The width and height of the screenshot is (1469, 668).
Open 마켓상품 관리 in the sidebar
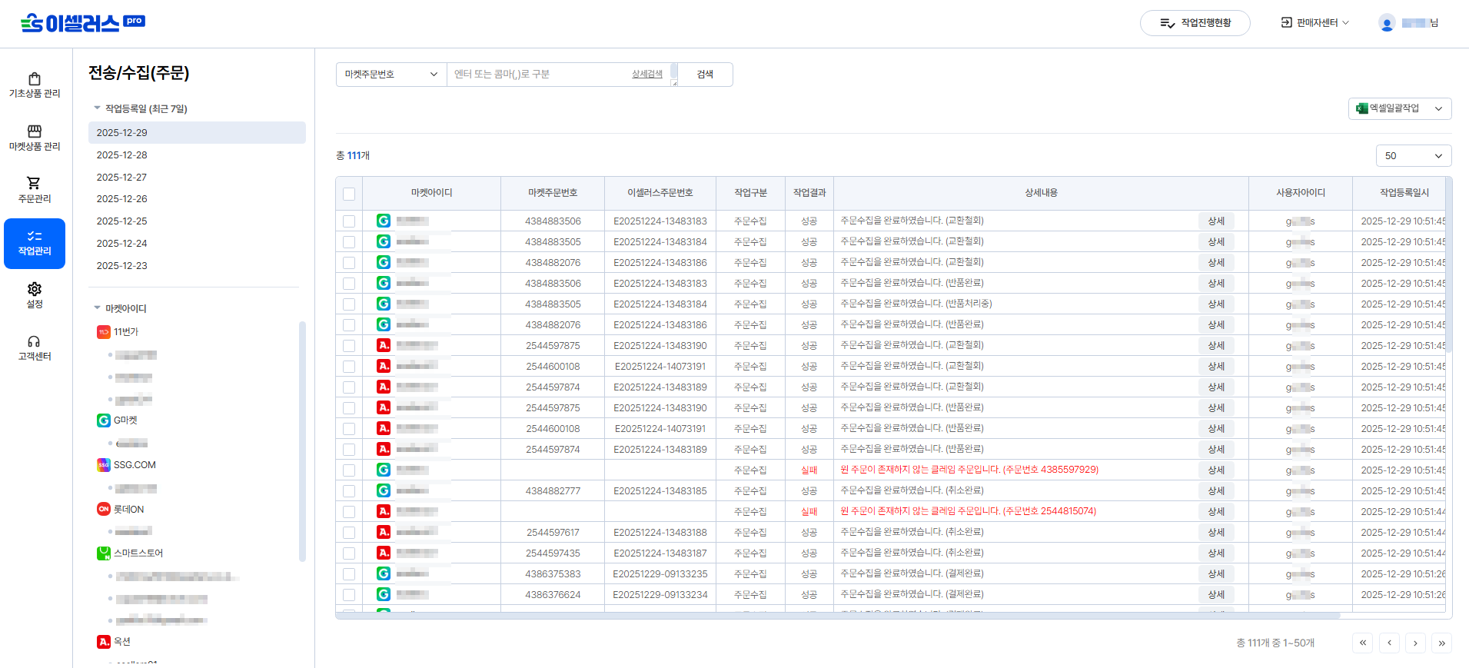pos(35,138)
